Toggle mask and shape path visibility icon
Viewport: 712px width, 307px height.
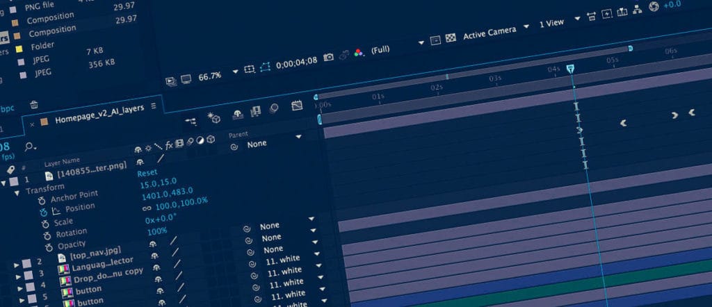[265, 67]
